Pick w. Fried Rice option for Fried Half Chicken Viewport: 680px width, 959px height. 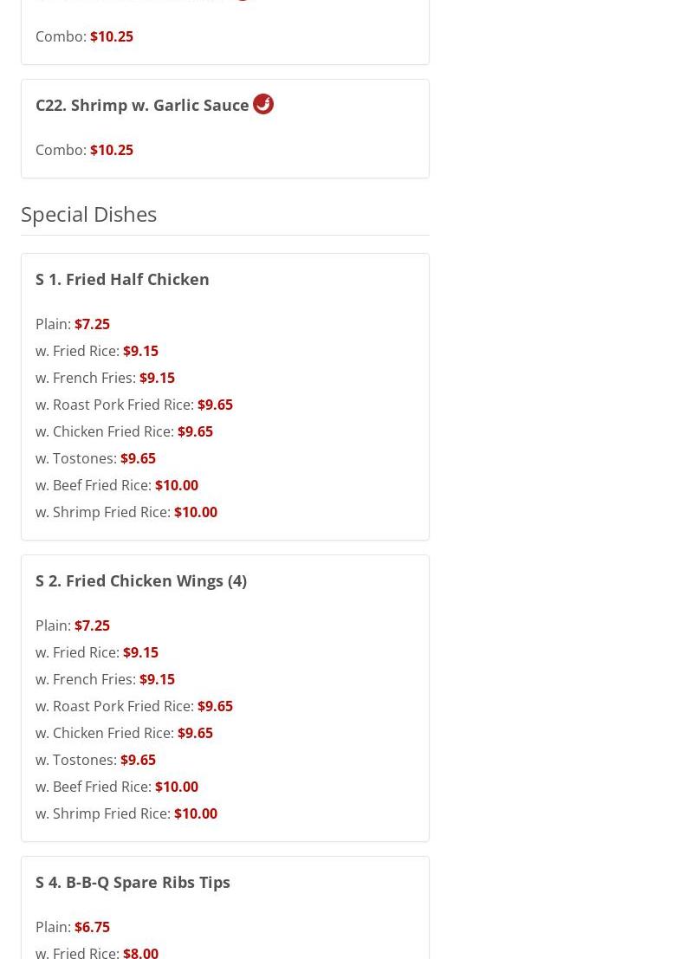click(97, 351)
